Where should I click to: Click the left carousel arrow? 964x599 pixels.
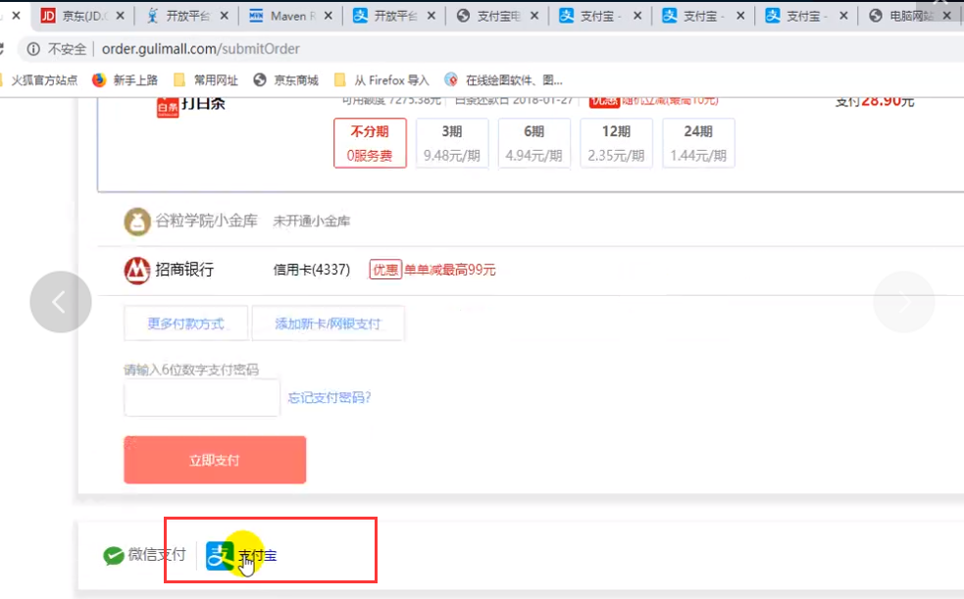[x=60, y=302]
